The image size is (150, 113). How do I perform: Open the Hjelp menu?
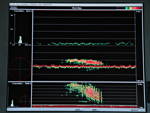(40, 5)
